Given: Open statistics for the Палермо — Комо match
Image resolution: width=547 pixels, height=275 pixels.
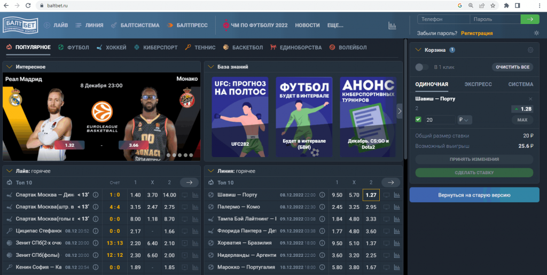Looking at the screenshot, I should click(396, 207).
